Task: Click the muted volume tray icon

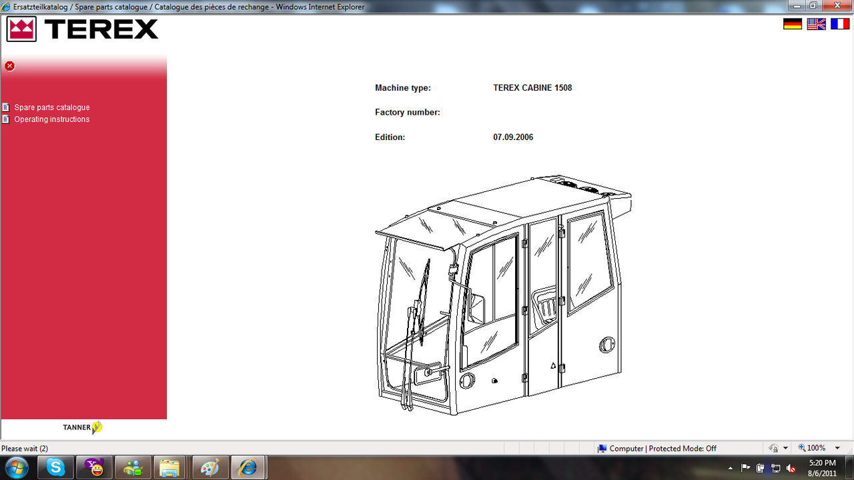Action: click(791, 468)
